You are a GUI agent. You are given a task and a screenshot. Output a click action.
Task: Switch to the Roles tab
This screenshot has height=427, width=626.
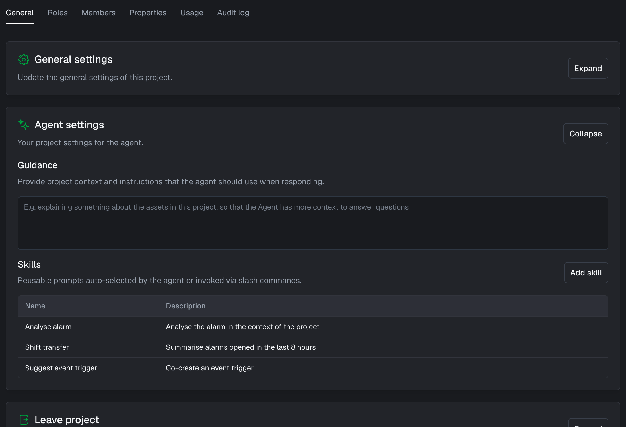[x=57, y=13]
